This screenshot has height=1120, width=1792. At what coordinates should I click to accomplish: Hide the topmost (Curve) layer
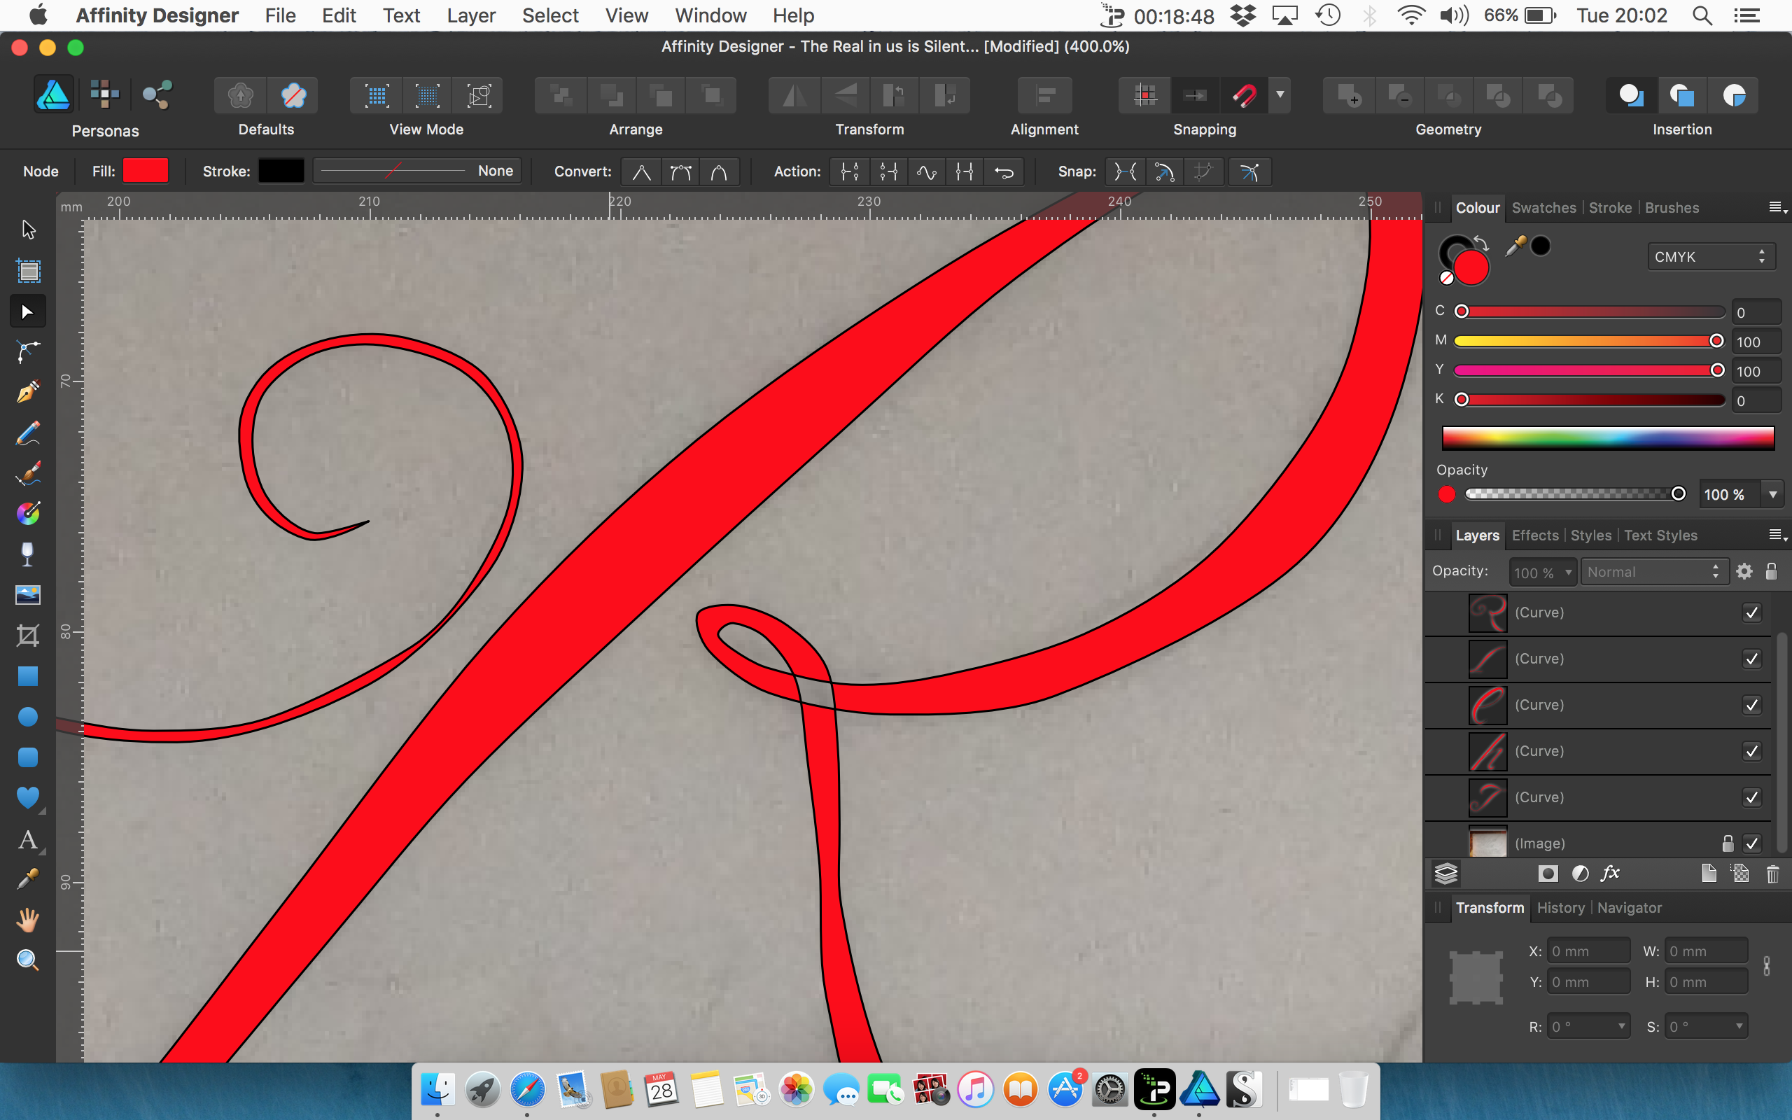1752,612
